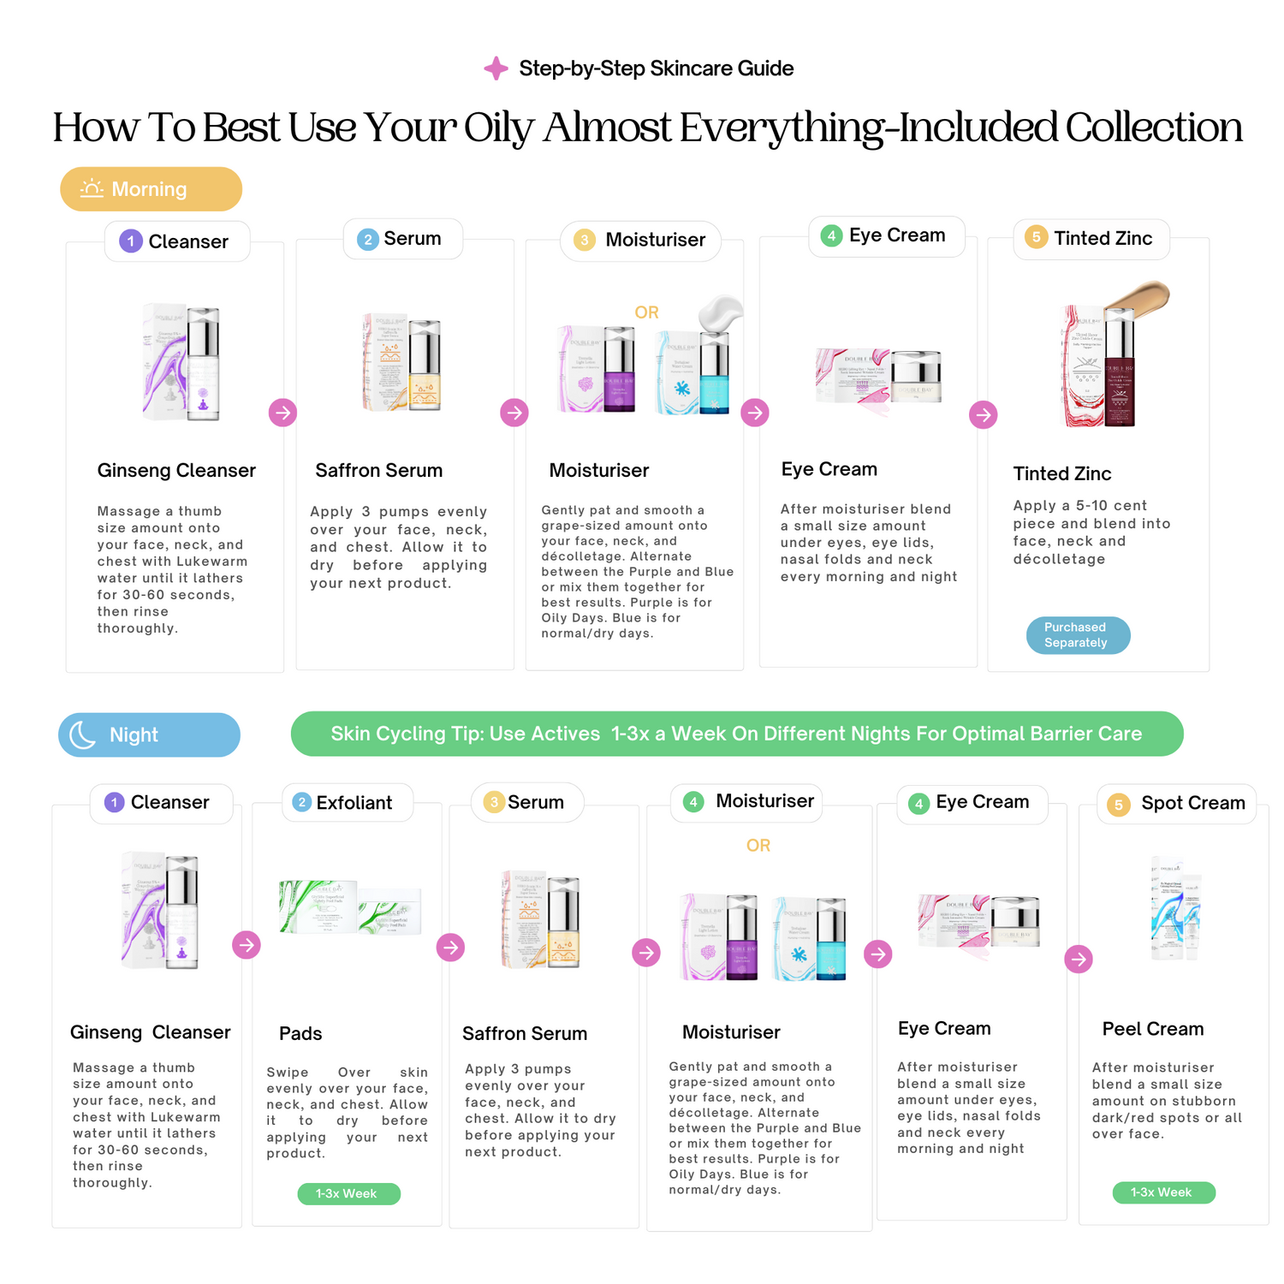Screen dimensions: 1284x1284
Task: Click the number 5 badge beside Tinted Zinc
Action: coord(1036,237)
